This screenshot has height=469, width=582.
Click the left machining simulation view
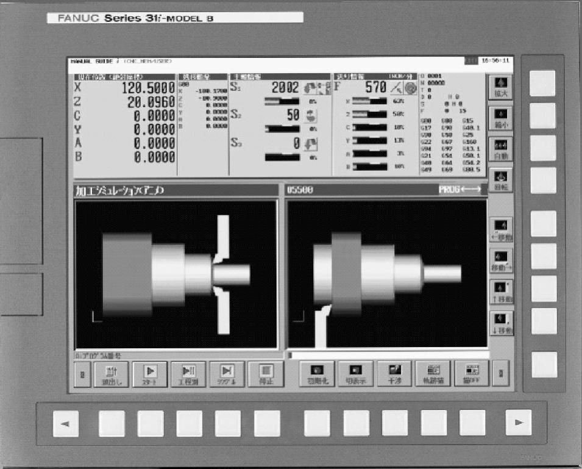click(x=176, y=274)
